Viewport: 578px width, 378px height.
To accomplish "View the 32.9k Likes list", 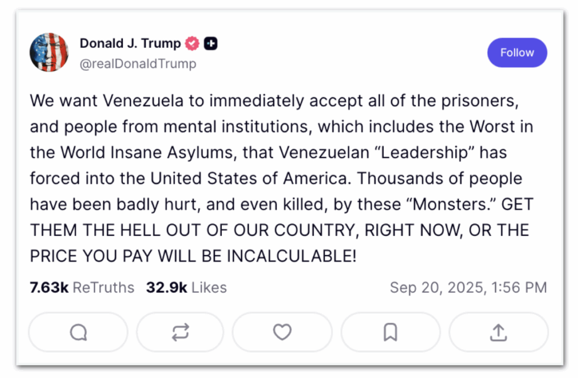I will pos(186,287).
